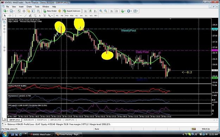Select the Trendline drawing tool

click(25, 16)
